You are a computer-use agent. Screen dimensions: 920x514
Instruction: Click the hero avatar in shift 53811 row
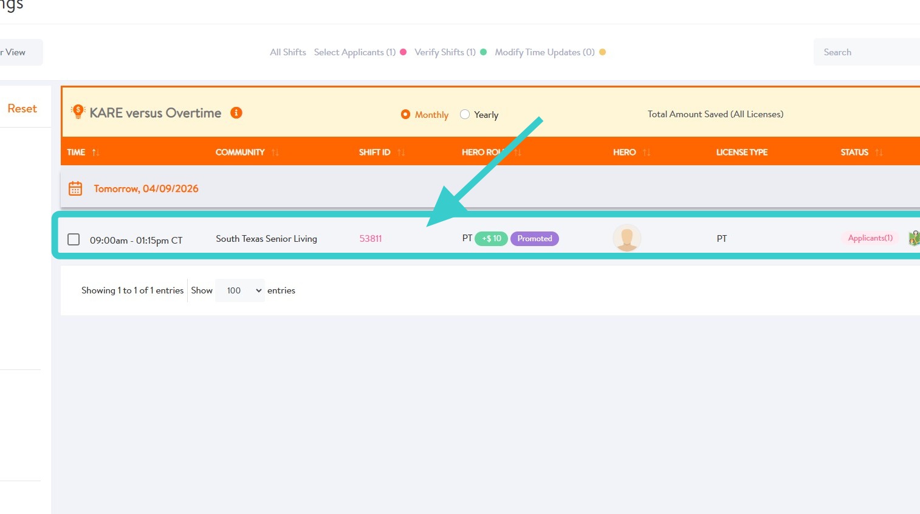627,238
